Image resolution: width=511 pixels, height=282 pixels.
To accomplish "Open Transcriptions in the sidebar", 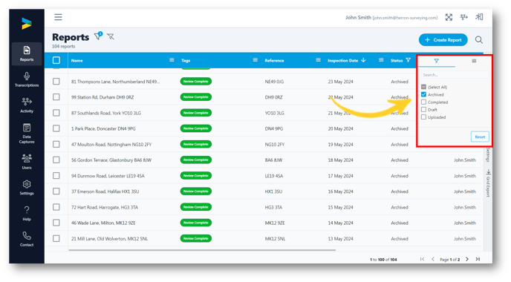I will click(x=27, y=79).
